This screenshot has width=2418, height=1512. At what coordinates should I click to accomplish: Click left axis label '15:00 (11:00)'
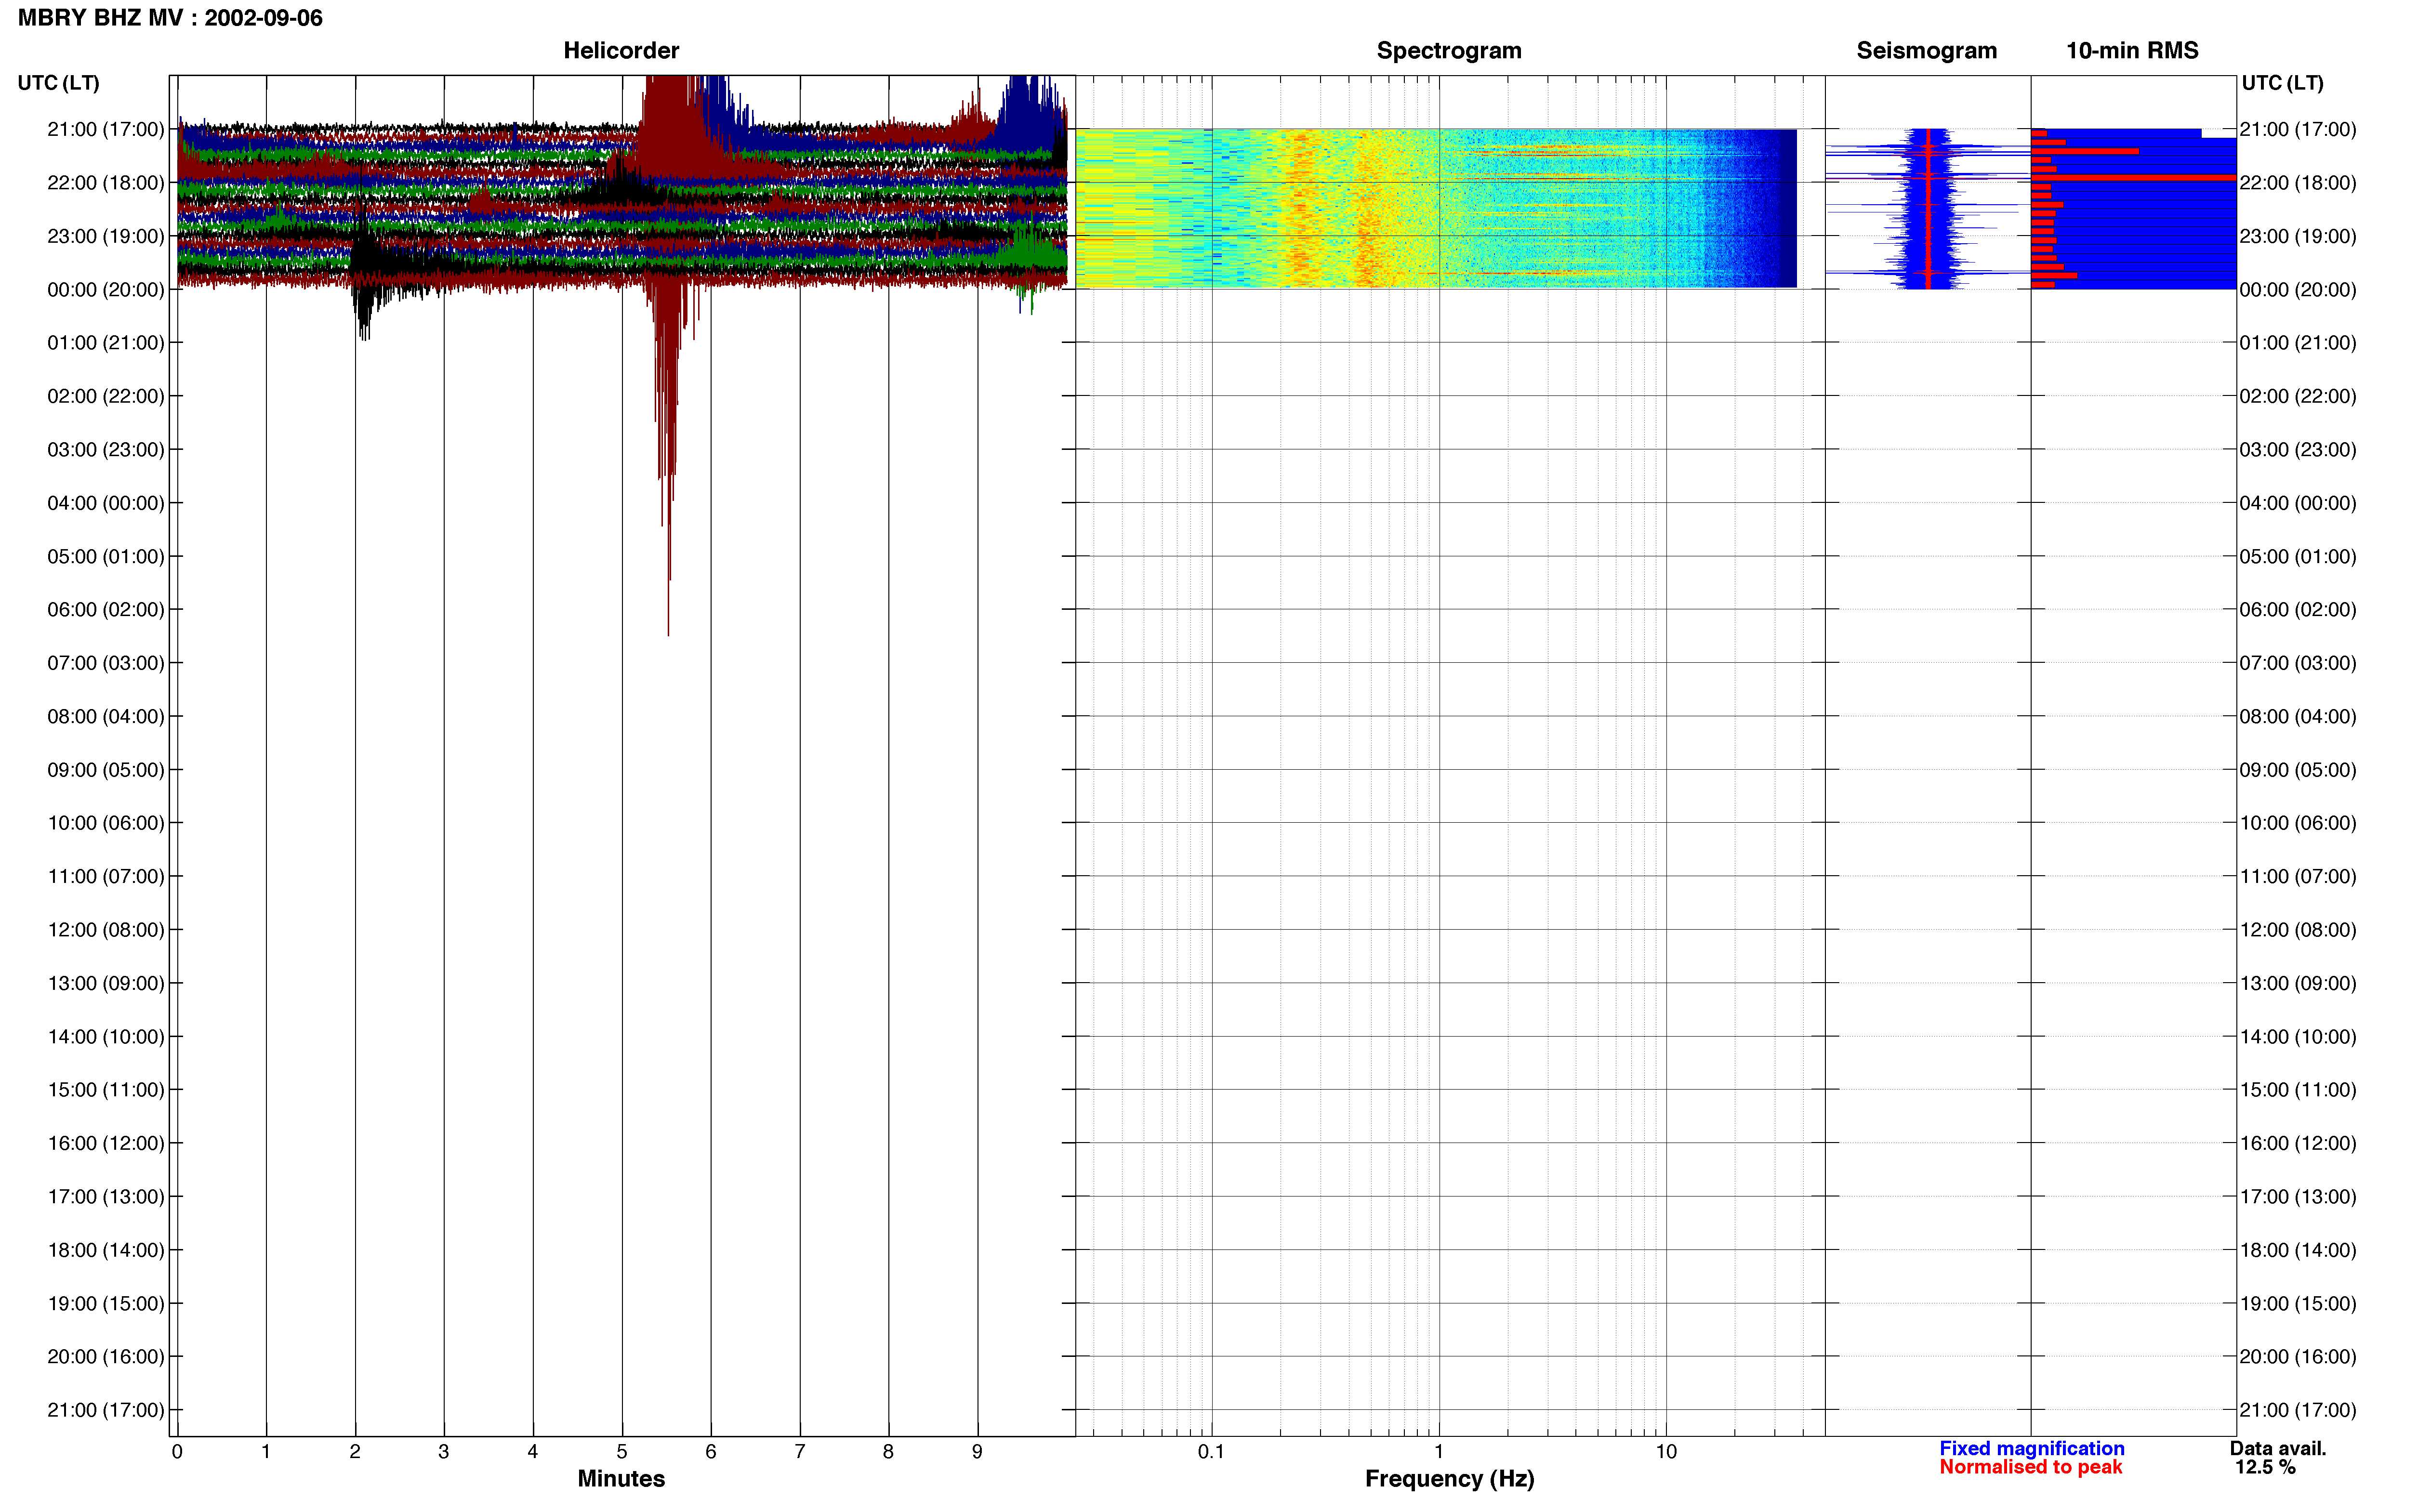point(105,1089)
